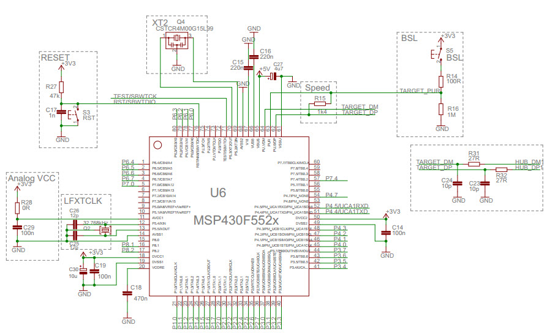Click capacitor C23 10p symbol
Screen dimensions: 547x333
click(485, 183)
